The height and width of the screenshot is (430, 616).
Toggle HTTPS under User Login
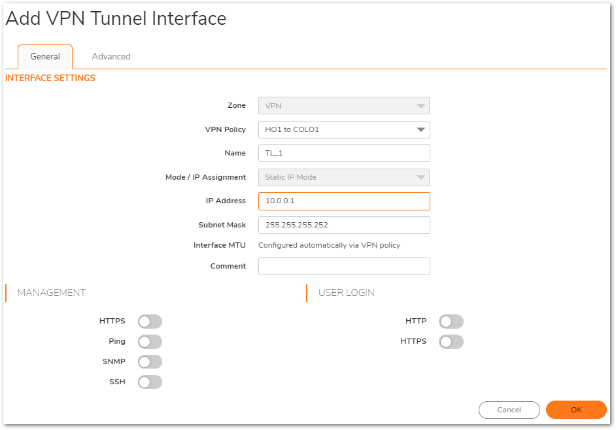point(451,342)
